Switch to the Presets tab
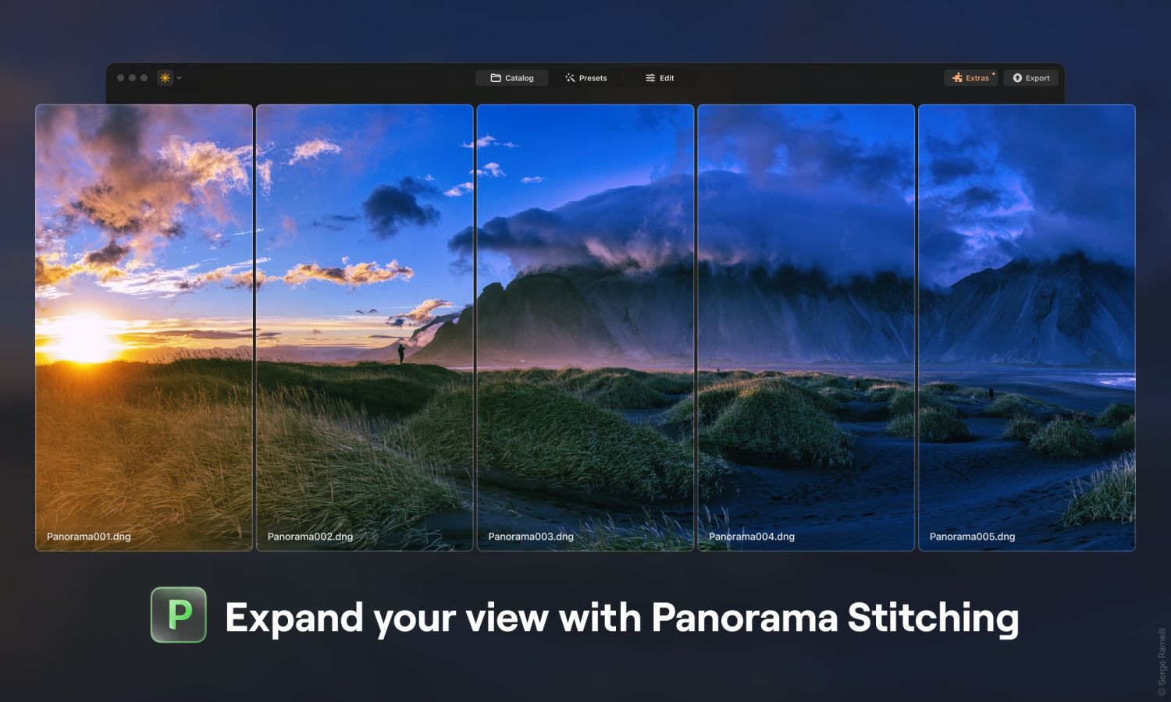 pos(586,78)
